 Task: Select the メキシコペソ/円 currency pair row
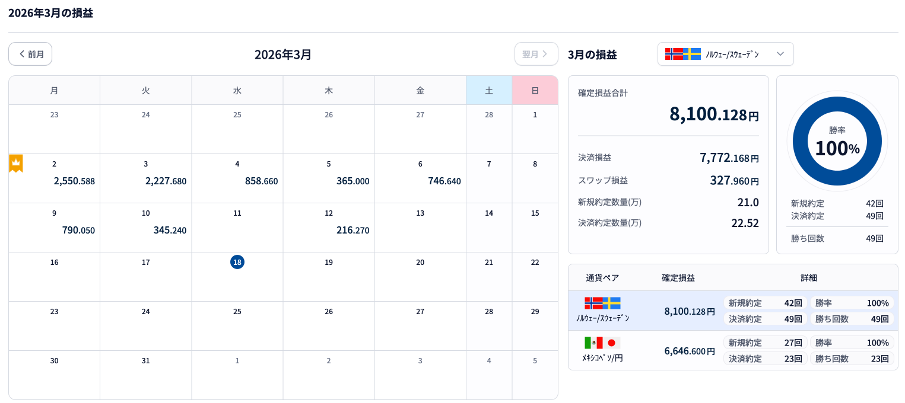point(732,350)
